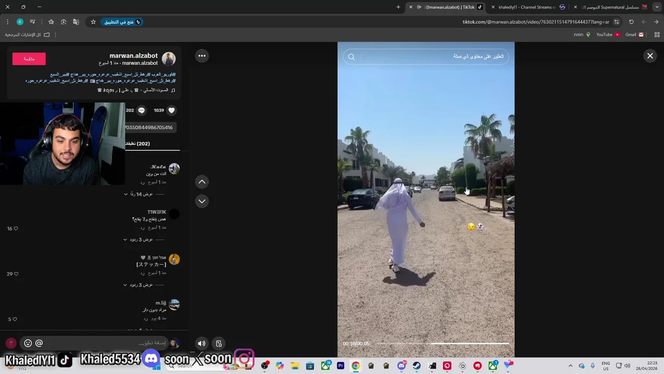Close the TikTok video viewer with X

[x=650, y=56]
